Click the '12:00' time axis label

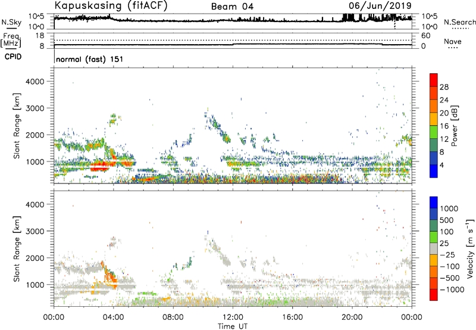233,317
